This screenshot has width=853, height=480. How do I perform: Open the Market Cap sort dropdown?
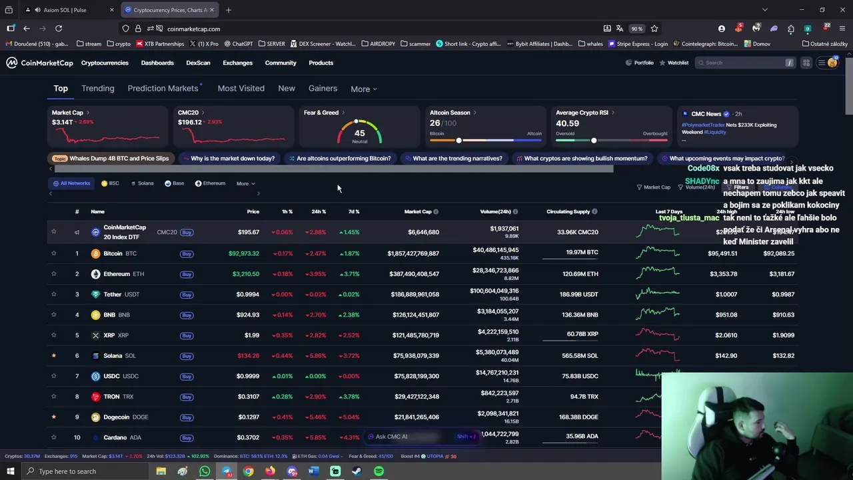653,187
